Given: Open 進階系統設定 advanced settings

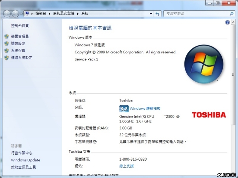Looking at the screenshot, I should pos(22,58).
